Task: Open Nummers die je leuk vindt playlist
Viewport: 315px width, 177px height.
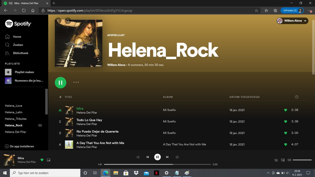Action: tap(24, 81)
